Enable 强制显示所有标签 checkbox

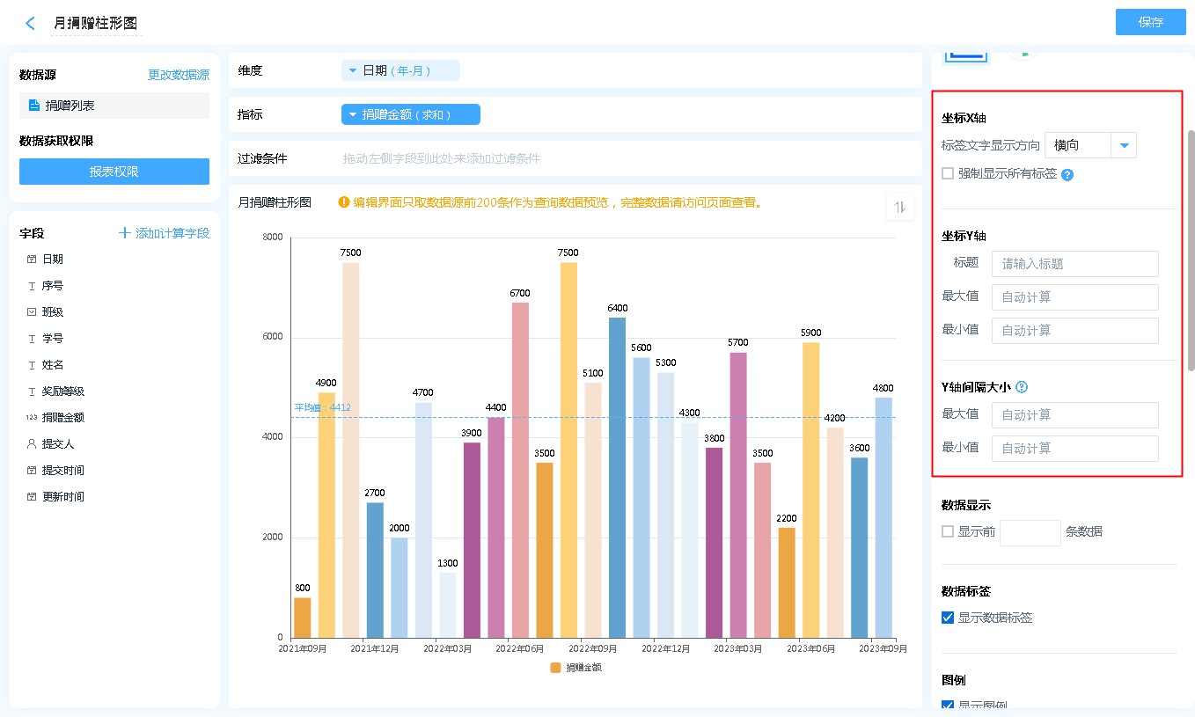(x=948, y=174)
